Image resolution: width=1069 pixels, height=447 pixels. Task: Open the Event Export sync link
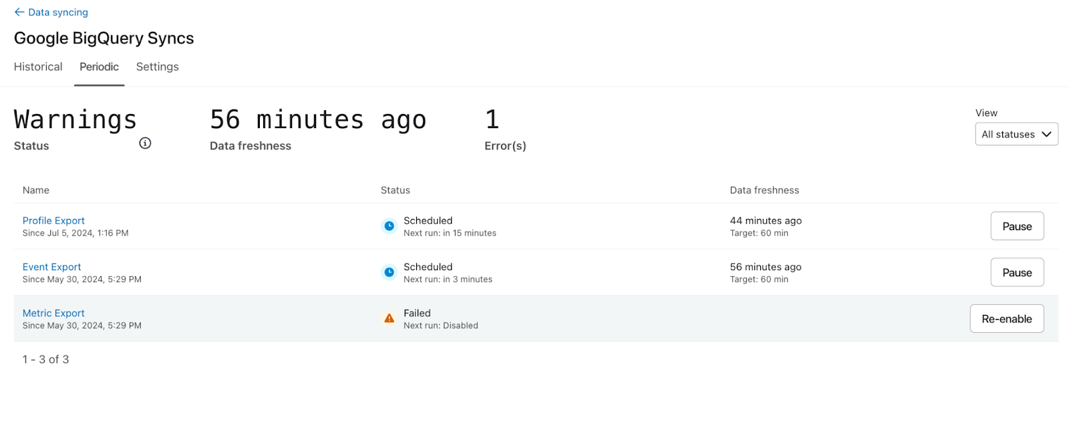pos(51,267)
